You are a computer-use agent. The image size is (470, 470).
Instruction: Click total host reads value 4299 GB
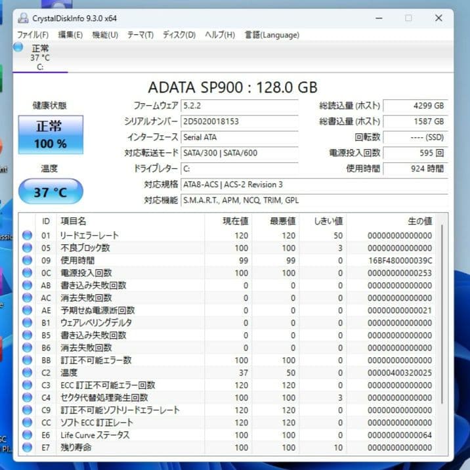pos(416,106)
